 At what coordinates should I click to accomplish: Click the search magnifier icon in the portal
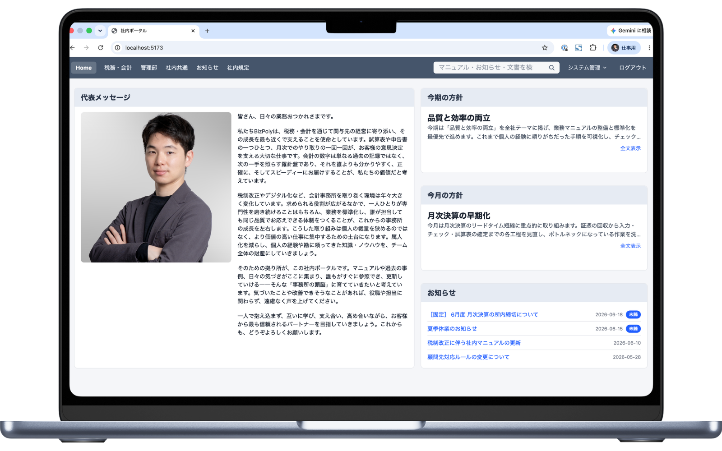click(551, 68)
